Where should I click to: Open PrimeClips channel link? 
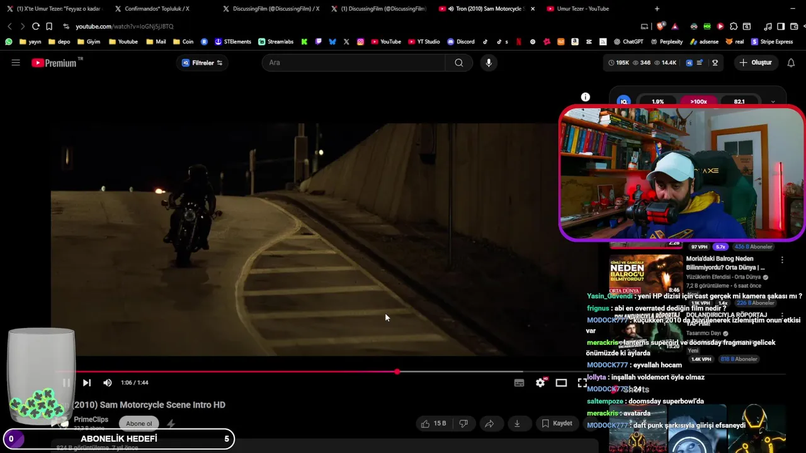point(91,419)
